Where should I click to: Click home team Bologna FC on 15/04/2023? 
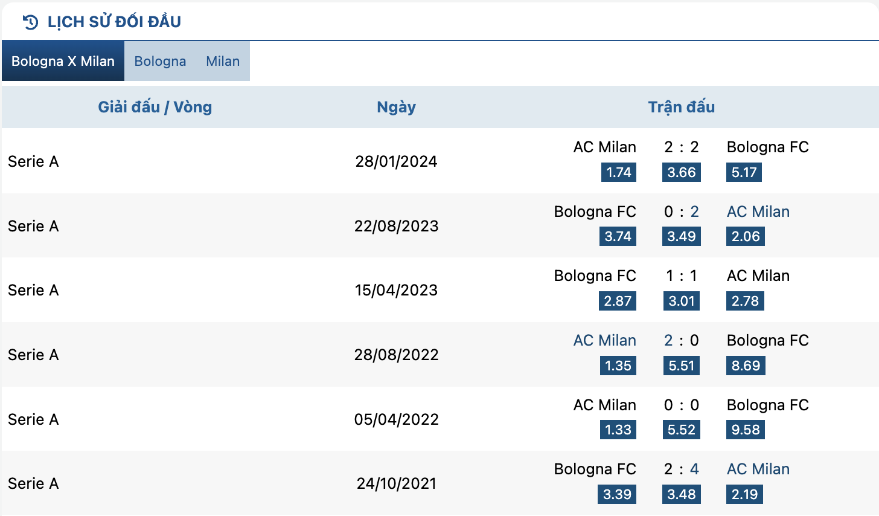pyautogui.click(x=595, y=276)
